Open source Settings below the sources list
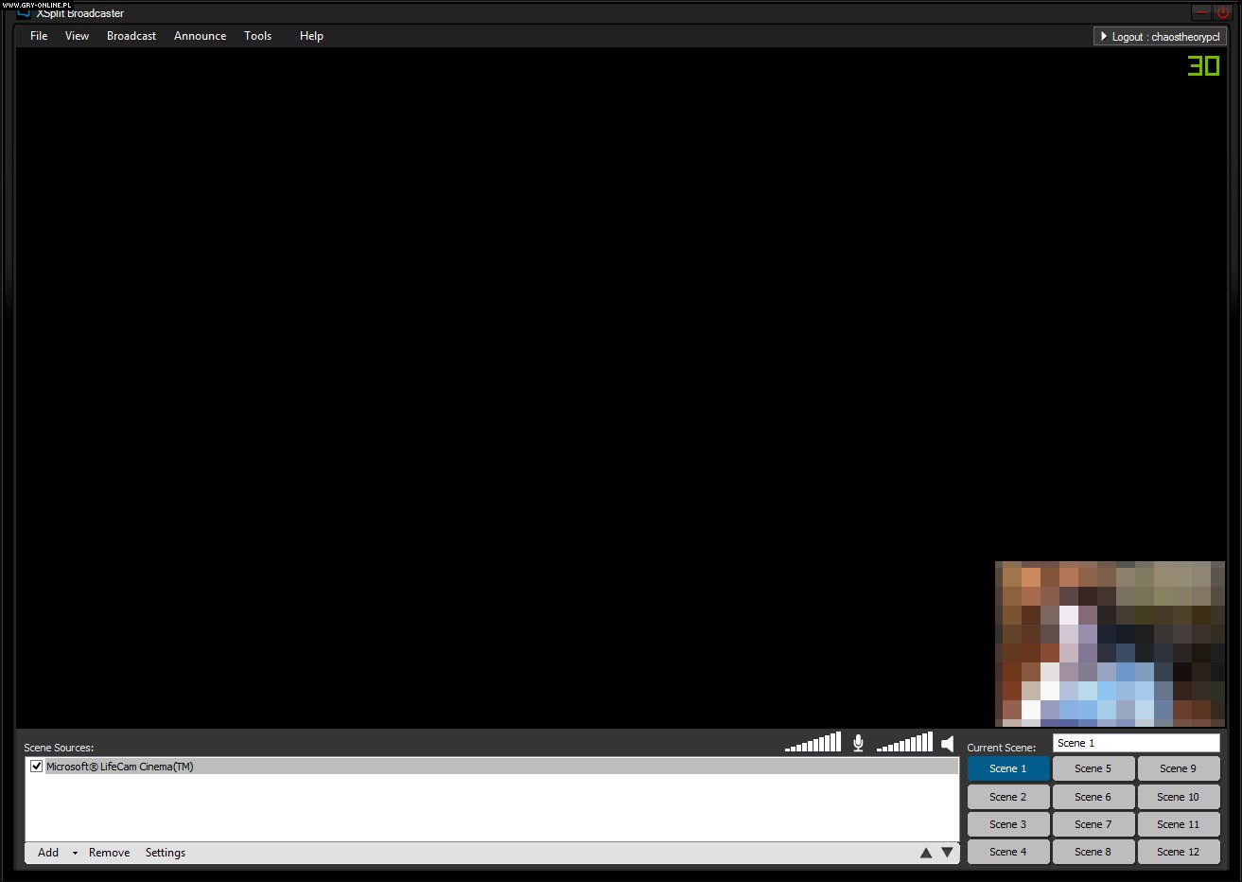 166,853
